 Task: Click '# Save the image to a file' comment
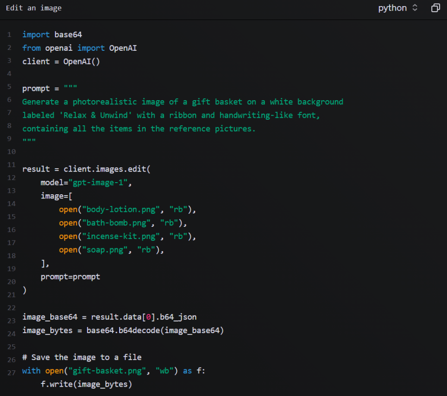(82, 357)
